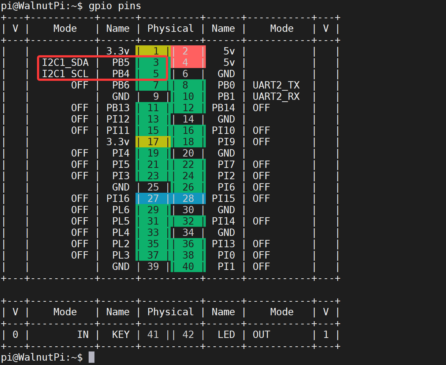The width and height of the screenshot is (446, 365).
Task: Click the yellow physical pin 17 cell
Action: click(153, 142)
